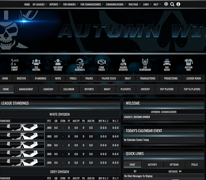Expand the Communications dropdown

[116, 4]
